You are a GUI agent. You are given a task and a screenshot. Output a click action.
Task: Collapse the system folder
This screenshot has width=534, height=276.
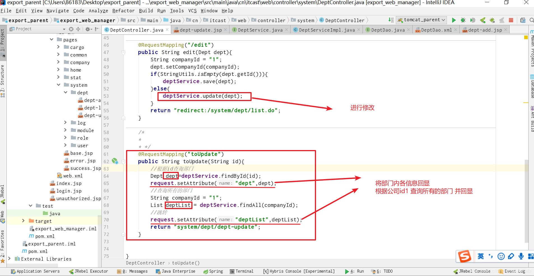[x=58, y=85]
